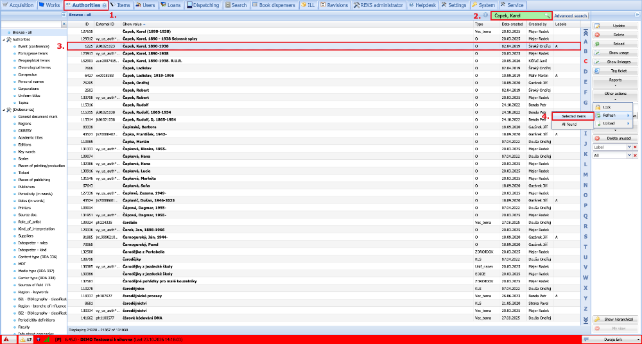Screen dimensions: 642x344
Task: Click the info icon left of the search field
Action: [485, 15]
